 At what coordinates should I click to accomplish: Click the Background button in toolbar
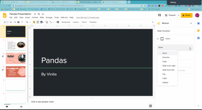pos(66,22)
